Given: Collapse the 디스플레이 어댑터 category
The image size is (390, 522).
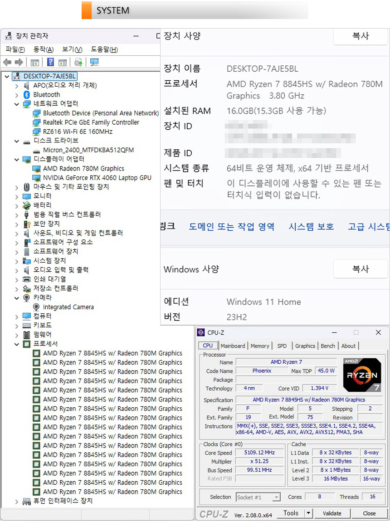Looking at the screenshot, I should tap(17, 160).
